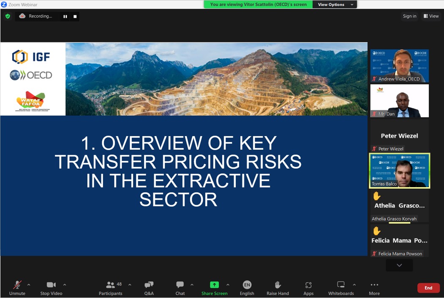Click the muted mic icon on Peter Wiezel's label

coord(374,148)
